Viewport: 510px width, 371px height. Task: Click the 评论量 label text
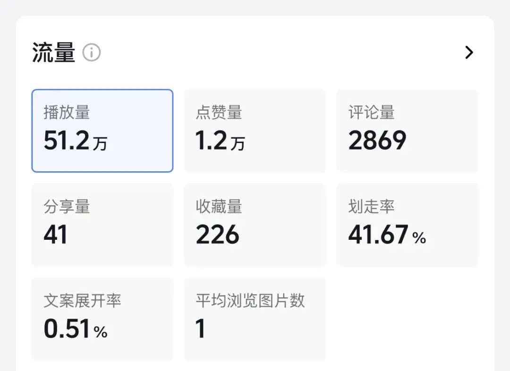click(371, 113)
